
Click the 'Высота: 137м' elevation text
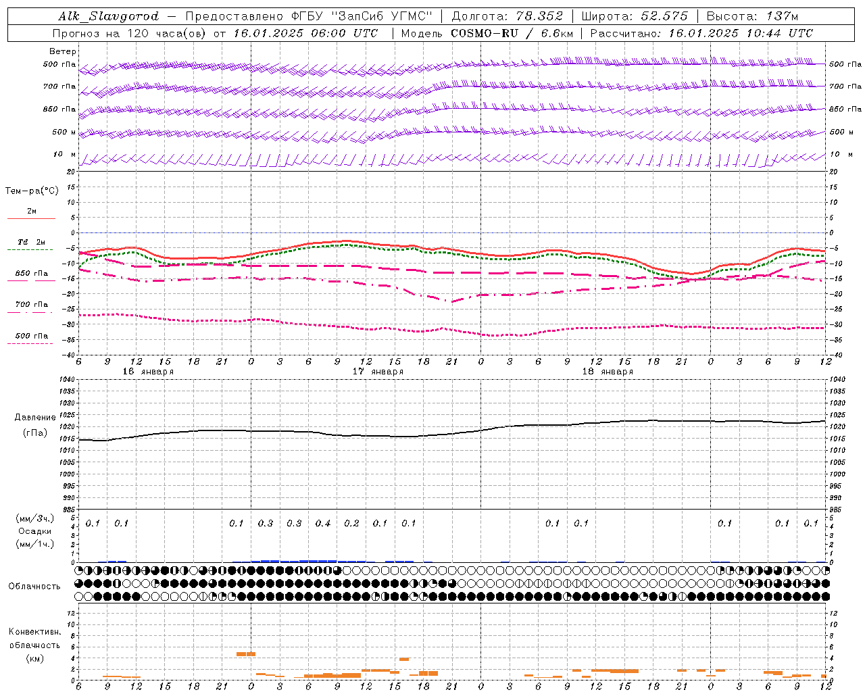[x=752, y=16]
